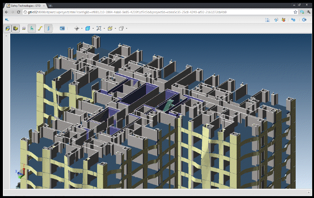Viewport: 314px width, 198px height.
Task: Click the XYZ axis orientation triad
Action: [21, 172]
